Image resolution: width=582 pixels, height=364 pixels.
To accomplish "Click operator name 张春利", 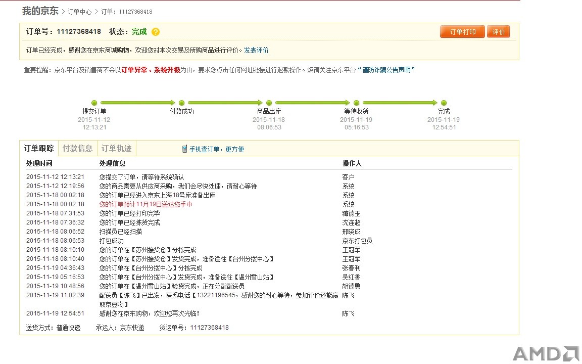I will point(351,268).
